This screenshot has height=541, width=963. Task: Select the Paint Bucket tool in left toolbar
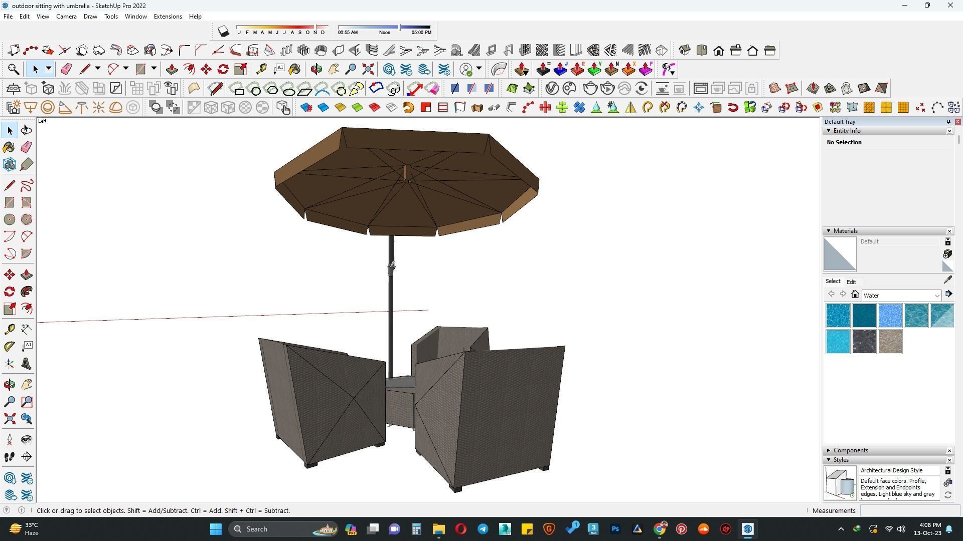9,147
